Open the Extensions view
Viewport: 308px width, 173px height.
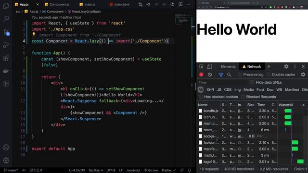[6, 58]
